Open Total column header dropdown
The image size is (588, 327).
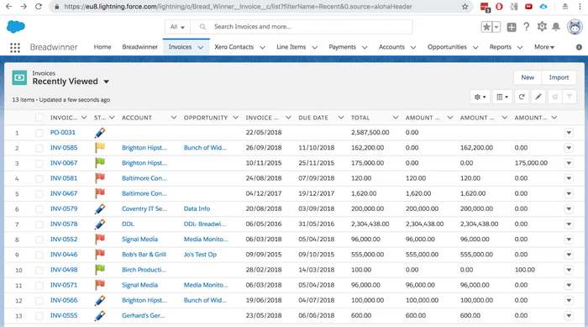tap(396, 118)
